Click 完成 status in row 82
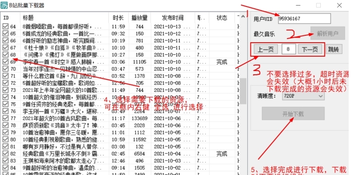The image size is (351, 175). (222, 154)
